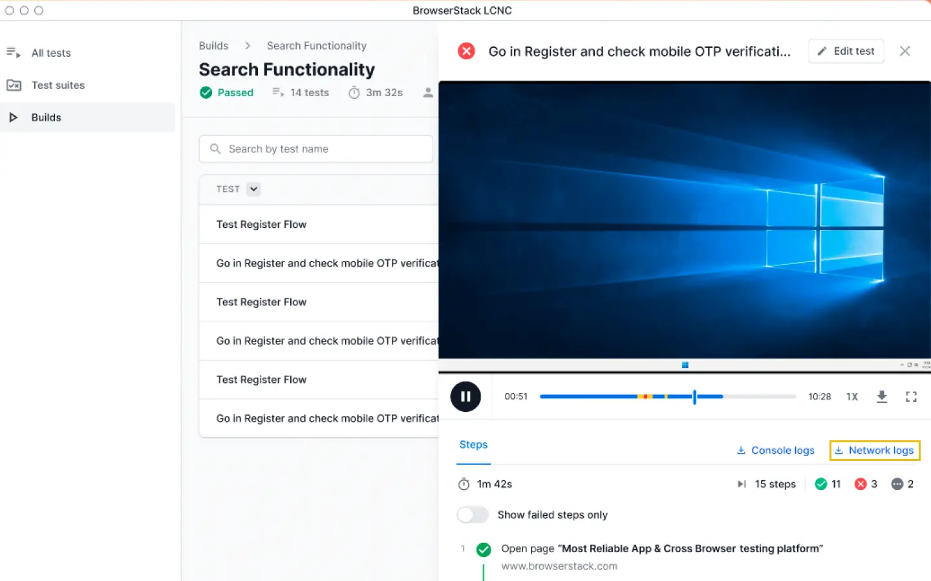Click the Edit test button
Screen dimensions: 931x581
tap(846, 51)
